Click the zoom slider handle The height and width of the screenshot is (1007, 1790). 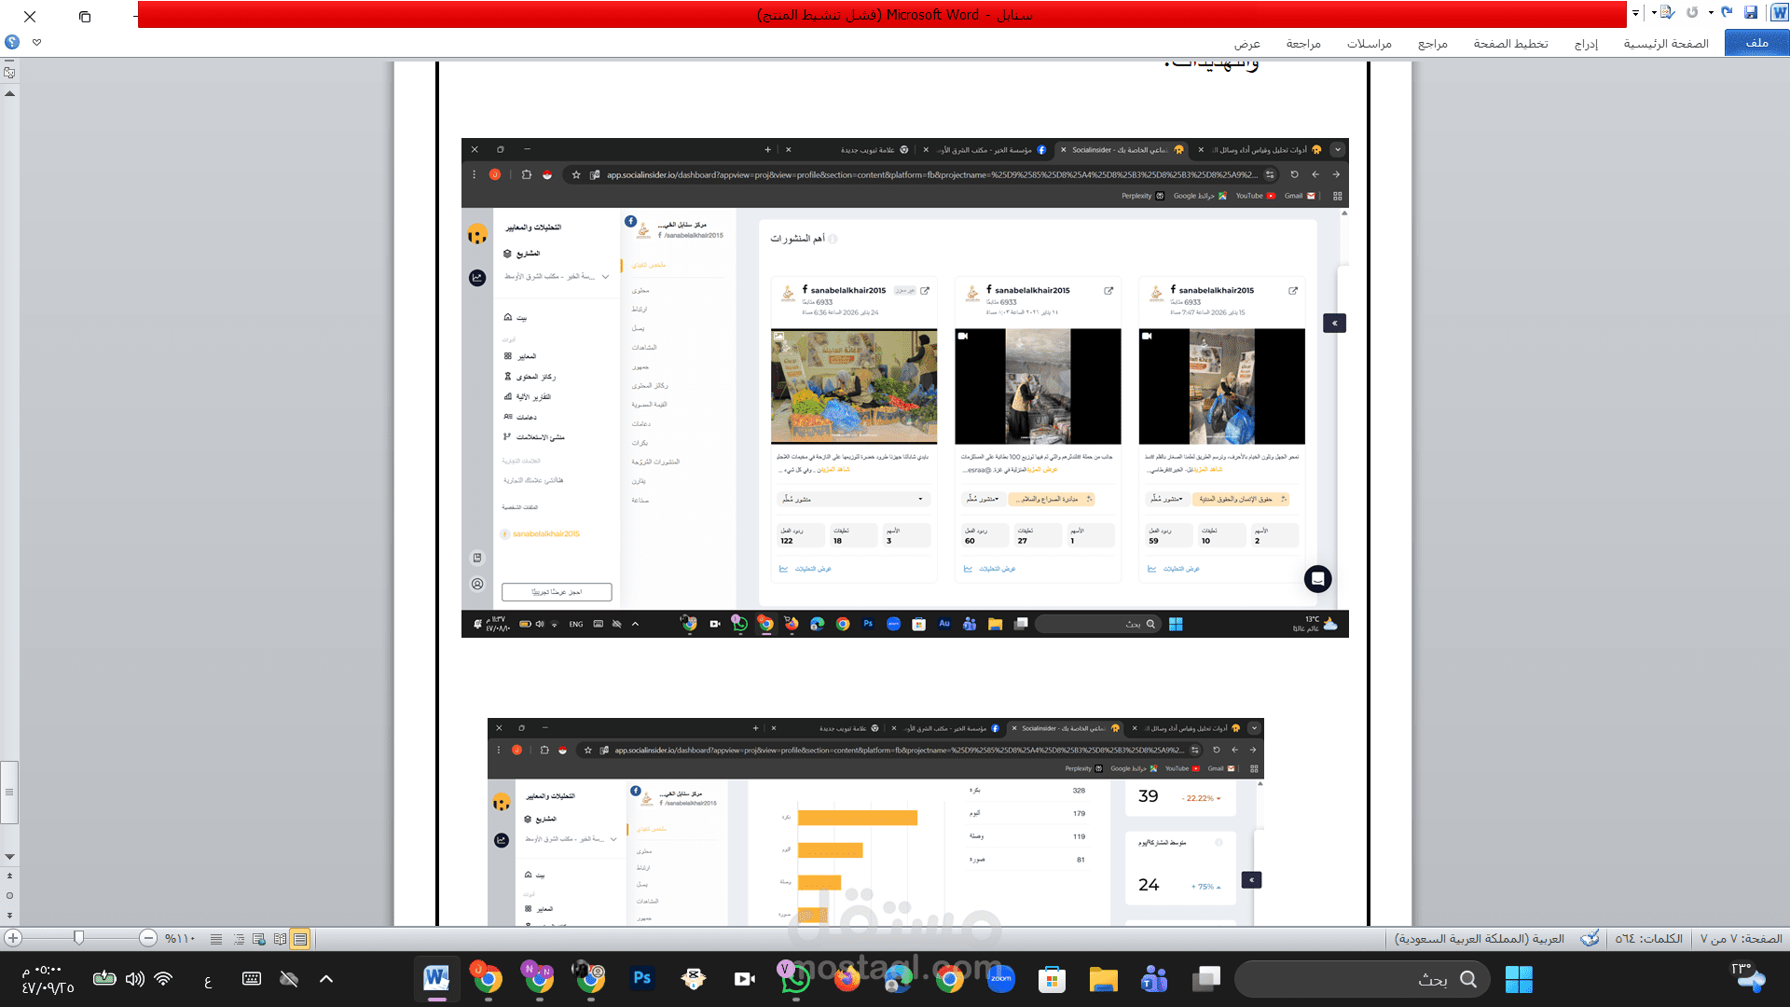pos(78,938)
